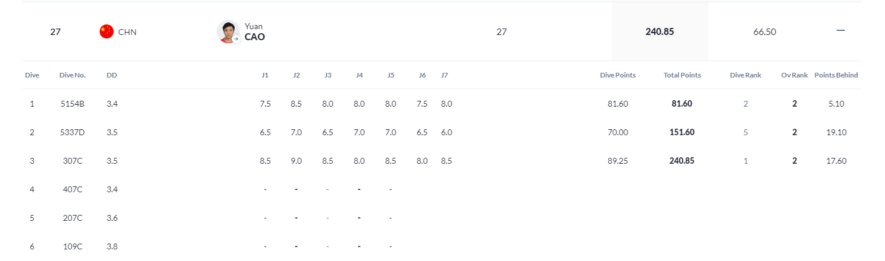The height and width of the screenshot is (261, 885).
Task: Select the Dive No. column header
Action: point(73,75)
